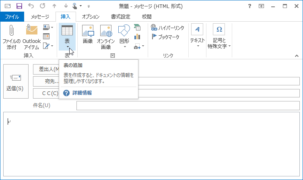Image resolution: width=303 pixels, height=180 pixels.
Task: Collapse the ribbon with the chevron
Action: pyautogui.click(x=297, y=56)
